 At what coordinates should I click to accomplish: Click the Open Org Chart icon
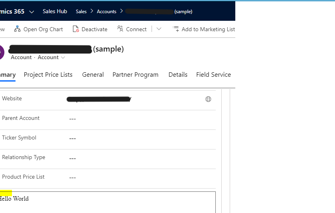click(x=17, y=29)
